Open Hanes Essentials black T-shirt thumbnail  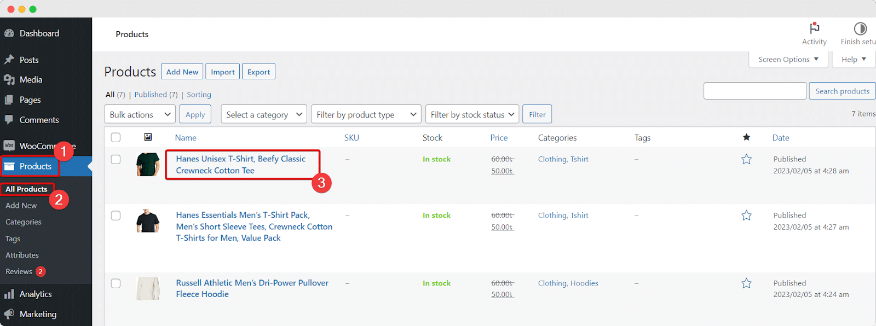(x=148, y=220)
